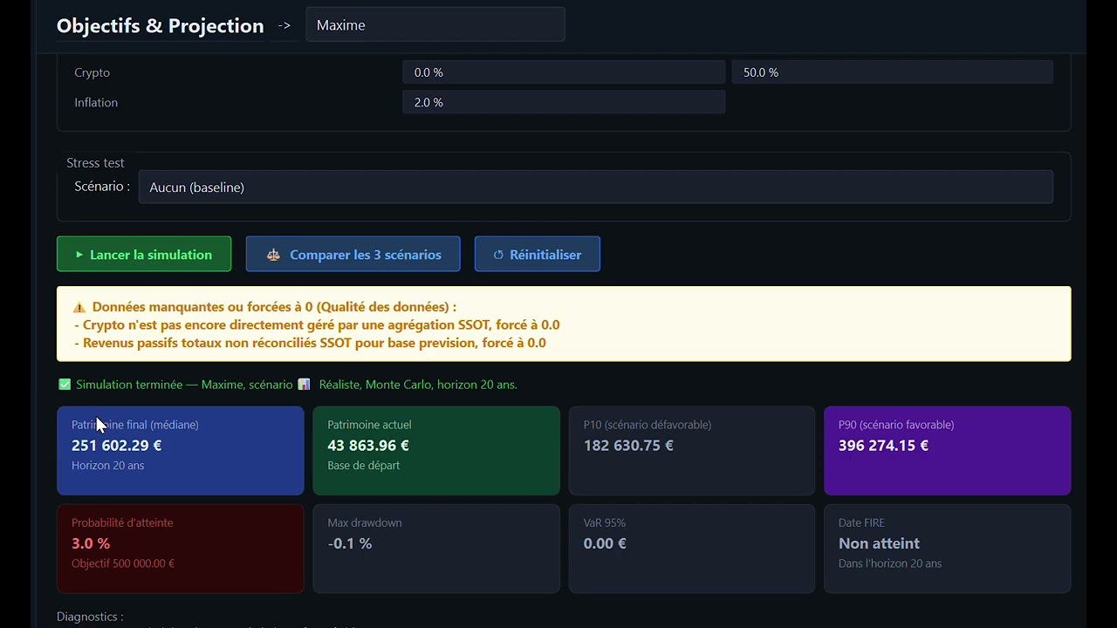This screenshot has width=1117, height=628.
Task: Click the scales icon on Comparer button
Action: (x=274, y=255)
